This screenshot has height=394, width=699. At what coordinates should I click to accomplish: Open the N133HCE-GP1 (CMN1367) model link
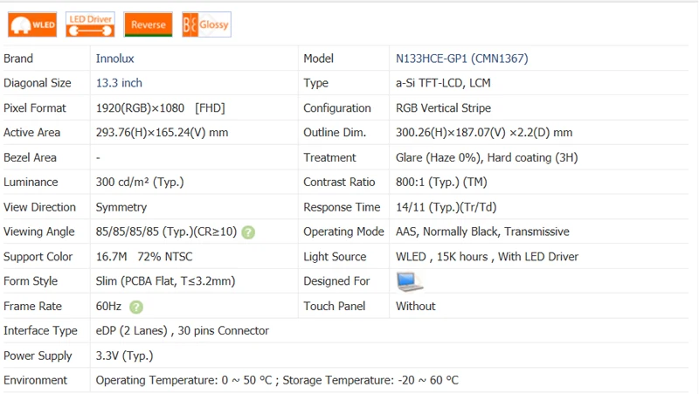[462, 59]
